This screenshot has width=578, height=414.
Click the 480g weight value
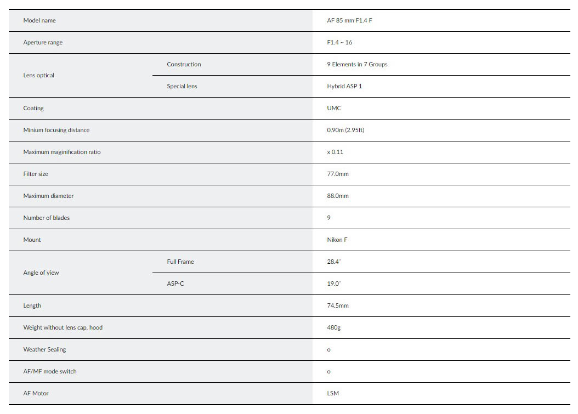click(x=334, y=328)
